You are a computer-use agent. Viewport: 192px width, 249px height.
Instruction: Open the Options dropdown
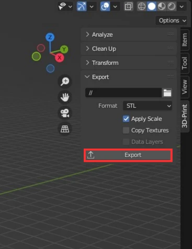point(172,20)
